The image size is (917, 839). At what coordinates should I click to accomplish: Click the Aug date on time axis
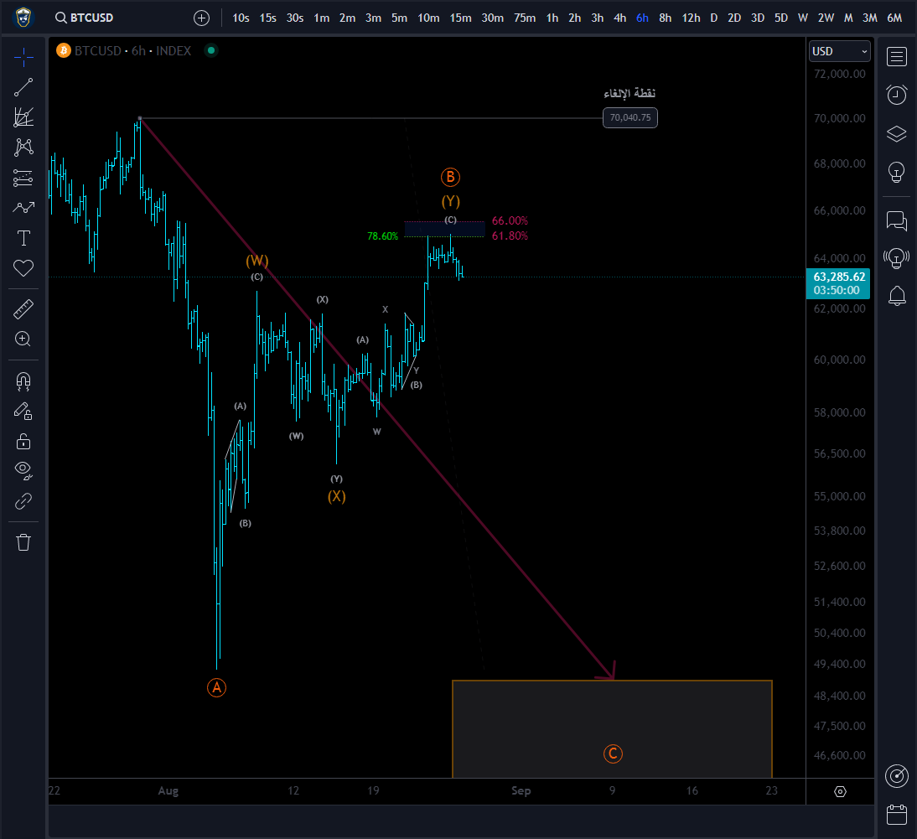point(168,790)
